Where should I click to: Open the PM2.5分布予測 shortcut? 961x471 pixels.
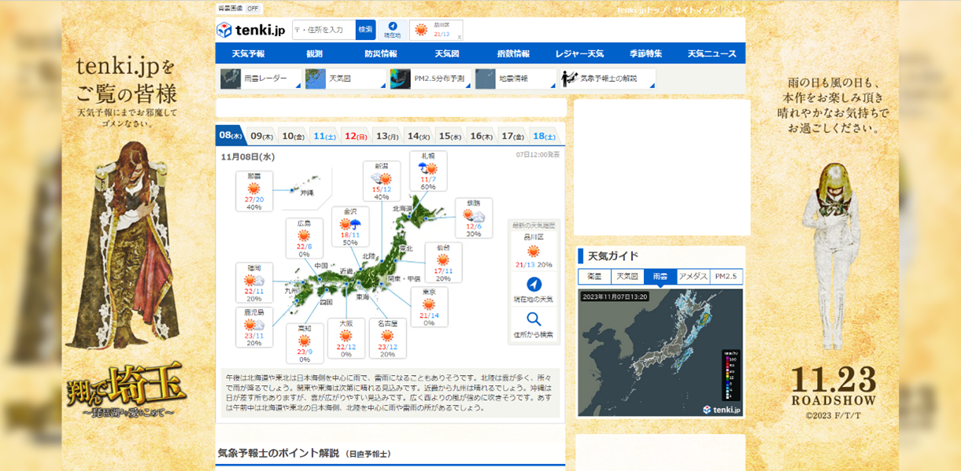[x=430, y=79]
